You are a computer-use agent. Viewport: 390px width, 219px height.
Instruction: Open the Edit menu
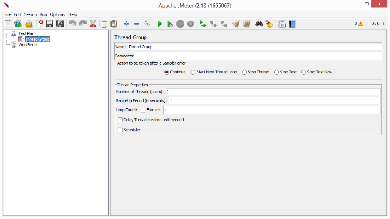[17, 14]
